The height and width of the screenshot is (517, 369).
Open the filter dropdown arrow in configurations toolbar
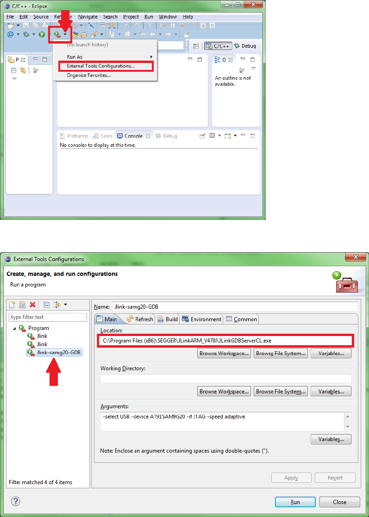[x=65, y=305]
